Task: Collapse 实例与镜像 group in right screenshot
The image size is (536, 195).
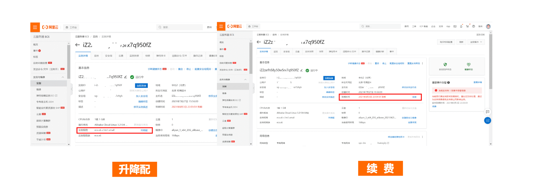Action: (x=245, y=79)
